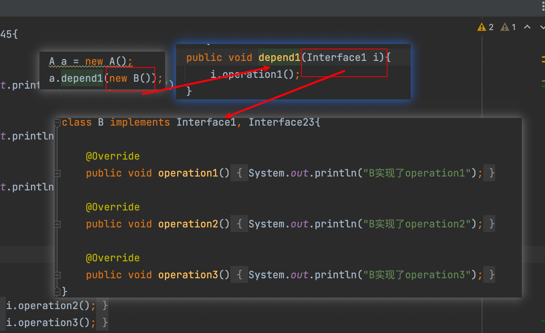The height and width of the screenshot is (333, 545).
Task: Click 'Interface23' in class B declaration
Action: point(281,122)
